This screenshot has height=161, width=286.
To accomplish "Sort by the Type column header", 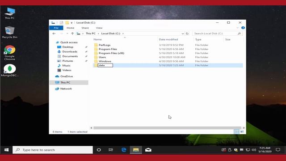I will [x=198, y=39].
